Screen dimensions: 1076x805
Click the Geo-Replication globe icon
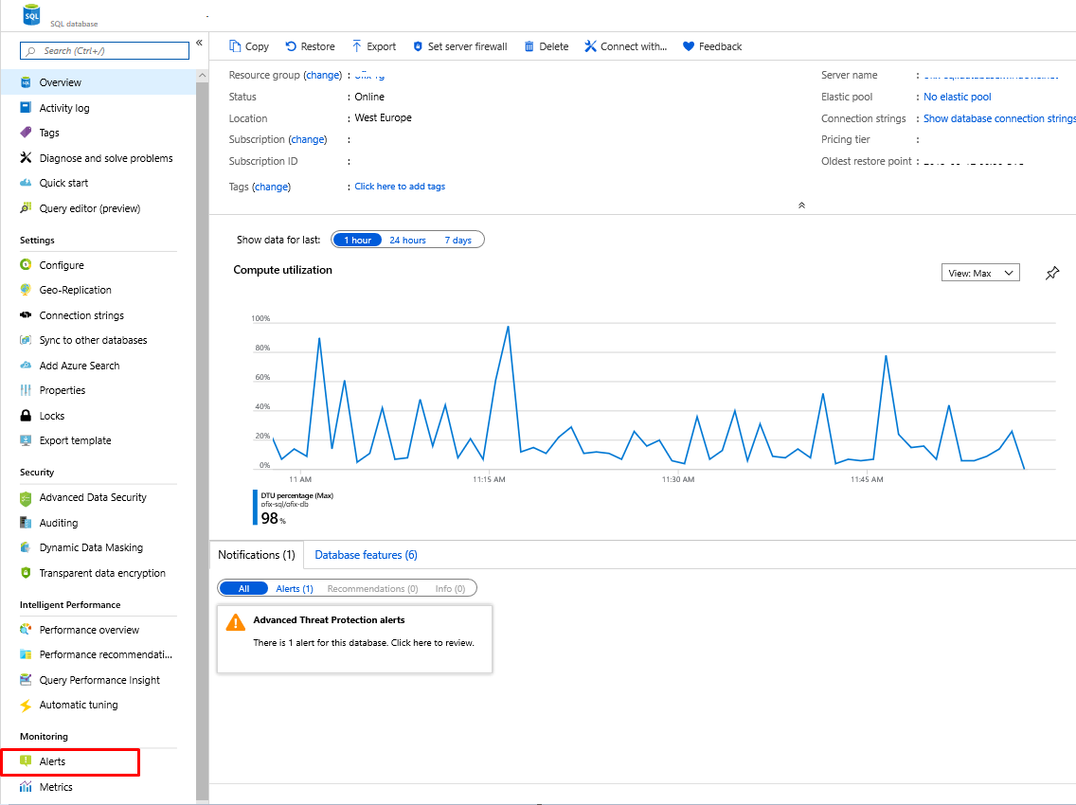[x=26, y=290]
